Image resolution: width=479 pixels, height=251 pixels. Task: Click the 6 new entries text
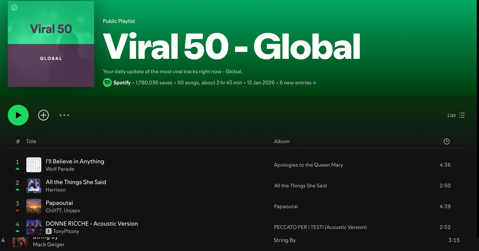(x=295, y=83)
